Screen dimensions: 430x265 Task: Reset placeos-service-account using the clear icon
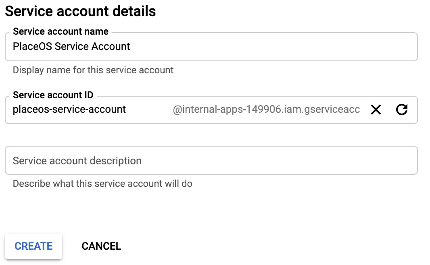point(376,110)
